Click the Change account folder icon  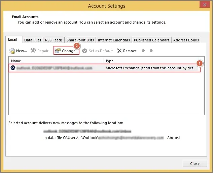(x=58, y=51)
